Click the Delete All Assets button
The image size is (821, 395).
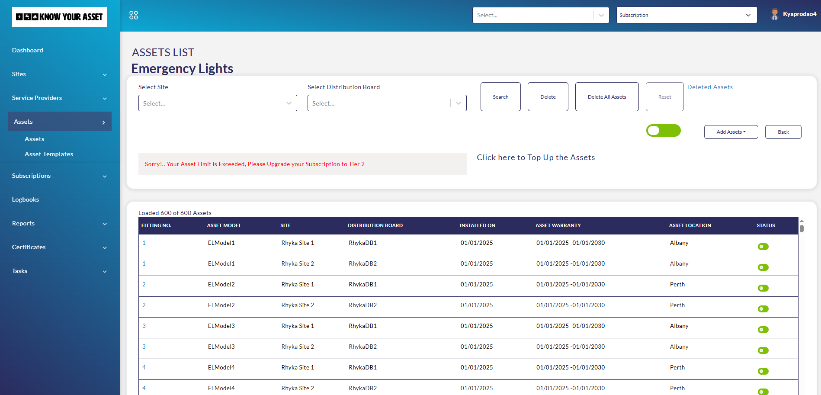[x=606, y=97]
